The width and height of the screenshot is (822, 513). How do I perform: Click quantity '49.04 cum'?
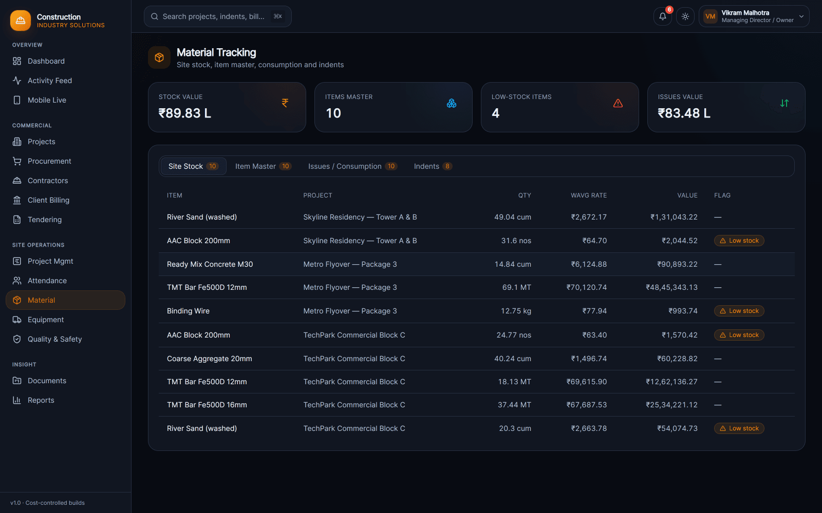(513, 217)
